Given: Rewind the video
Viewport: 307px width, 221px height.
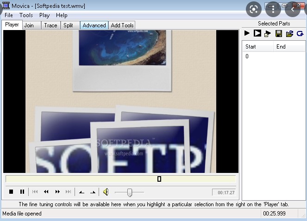Looking at the screenshot, I should [x=46, y=192].
